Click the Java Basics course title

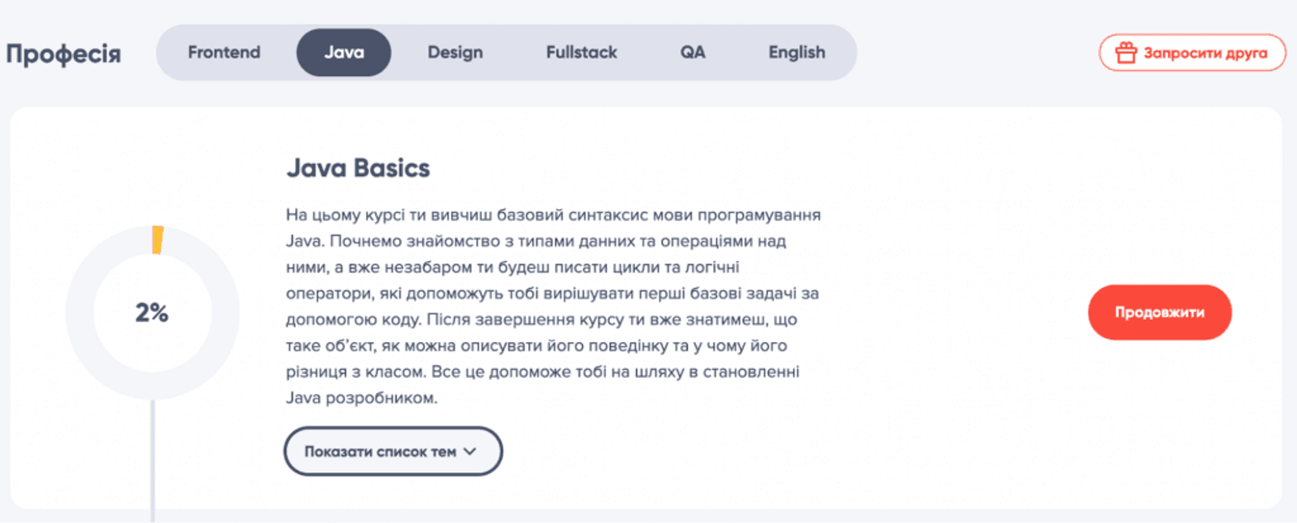358,168
